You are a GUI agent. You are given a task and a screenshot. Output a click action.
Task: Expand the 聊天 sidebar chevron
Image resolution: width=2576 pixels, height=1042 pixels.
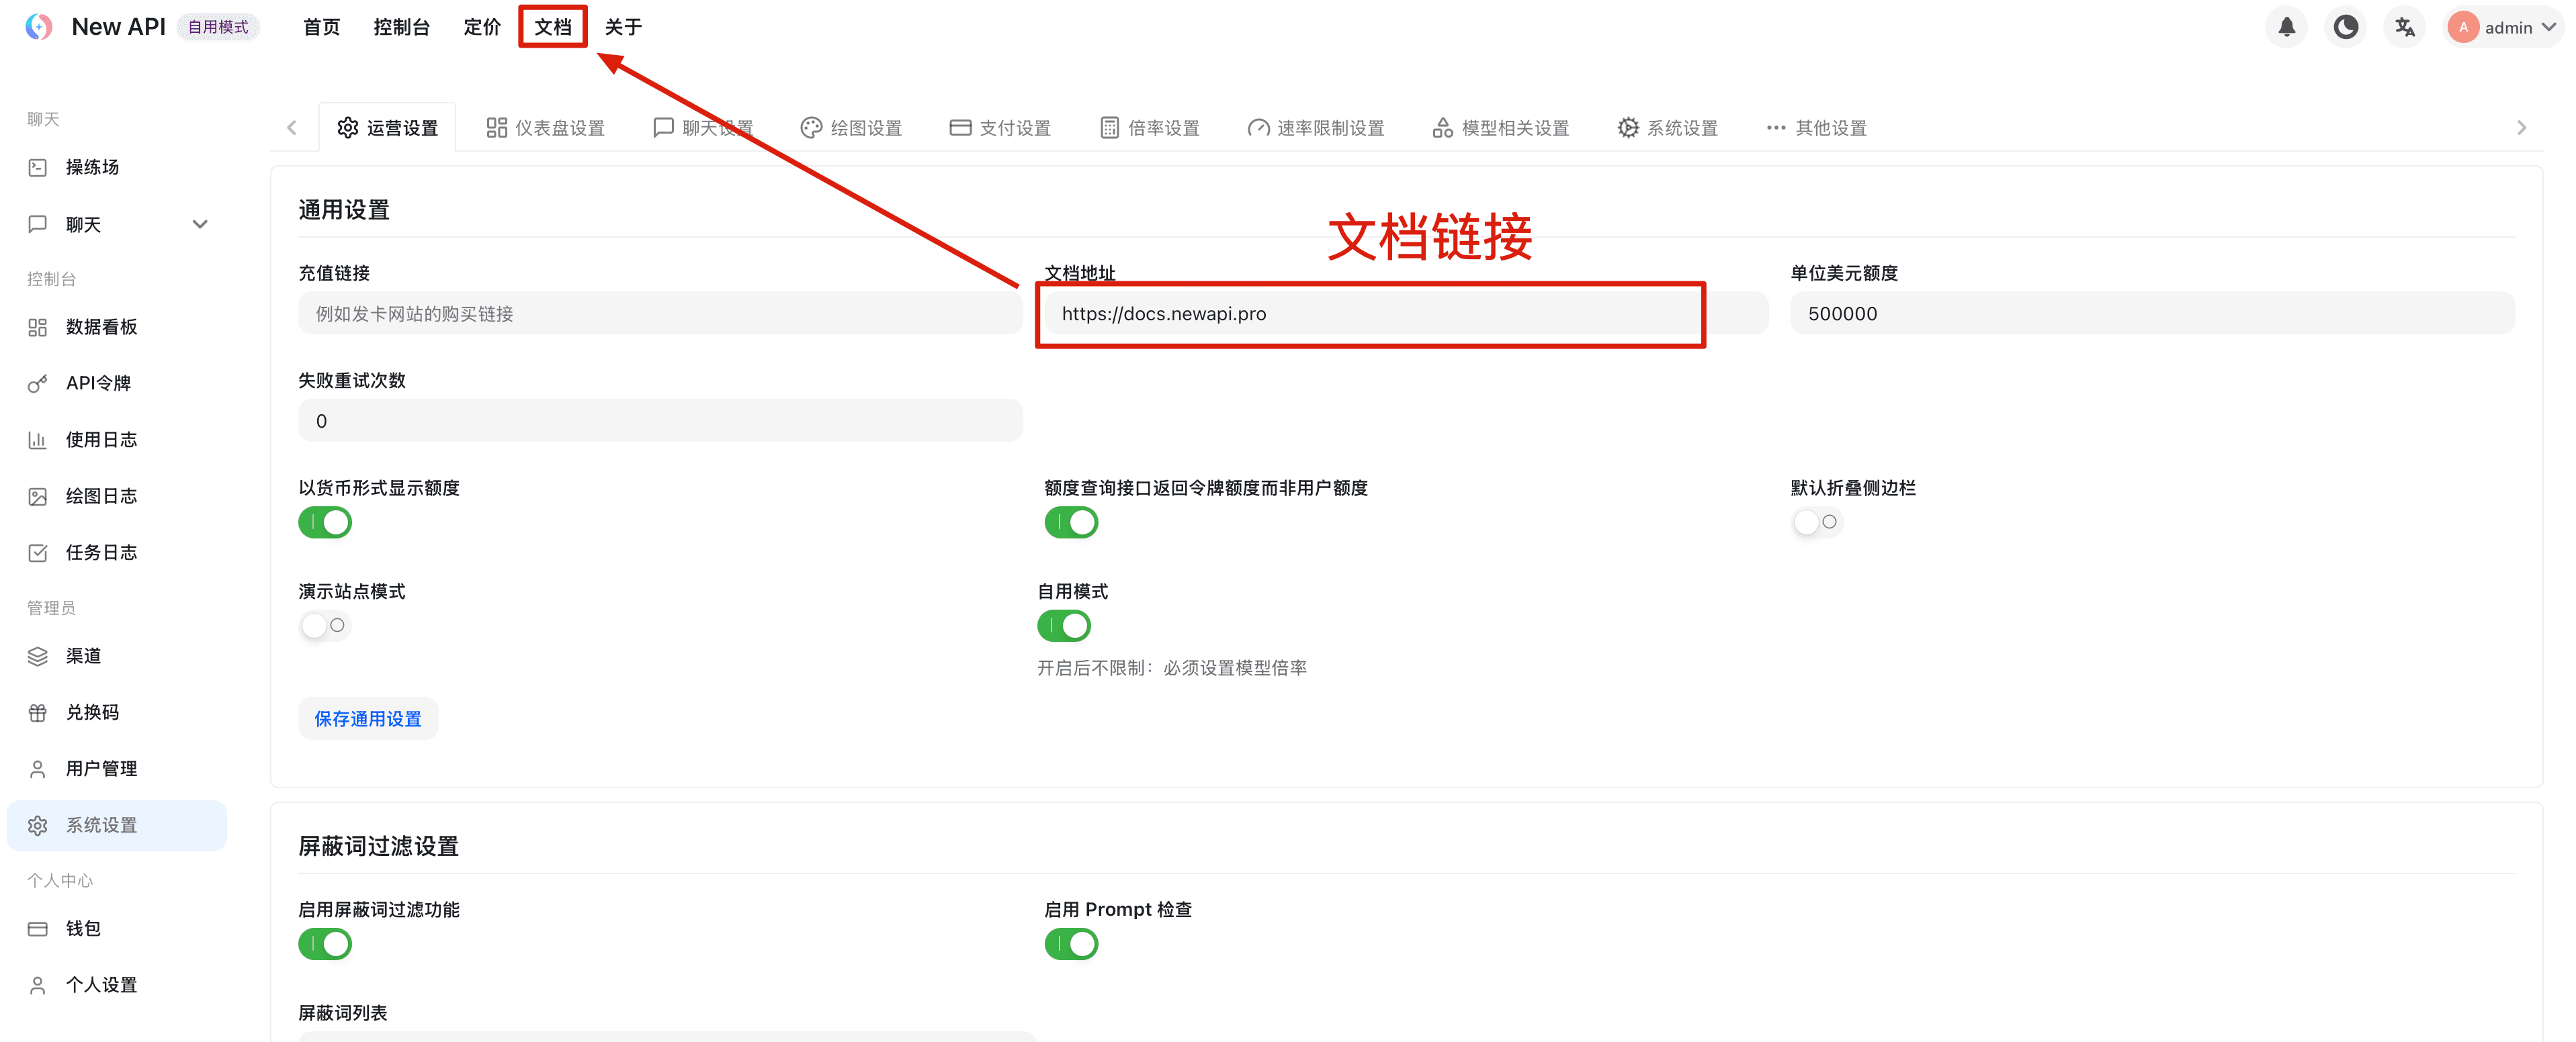point(200,224)
